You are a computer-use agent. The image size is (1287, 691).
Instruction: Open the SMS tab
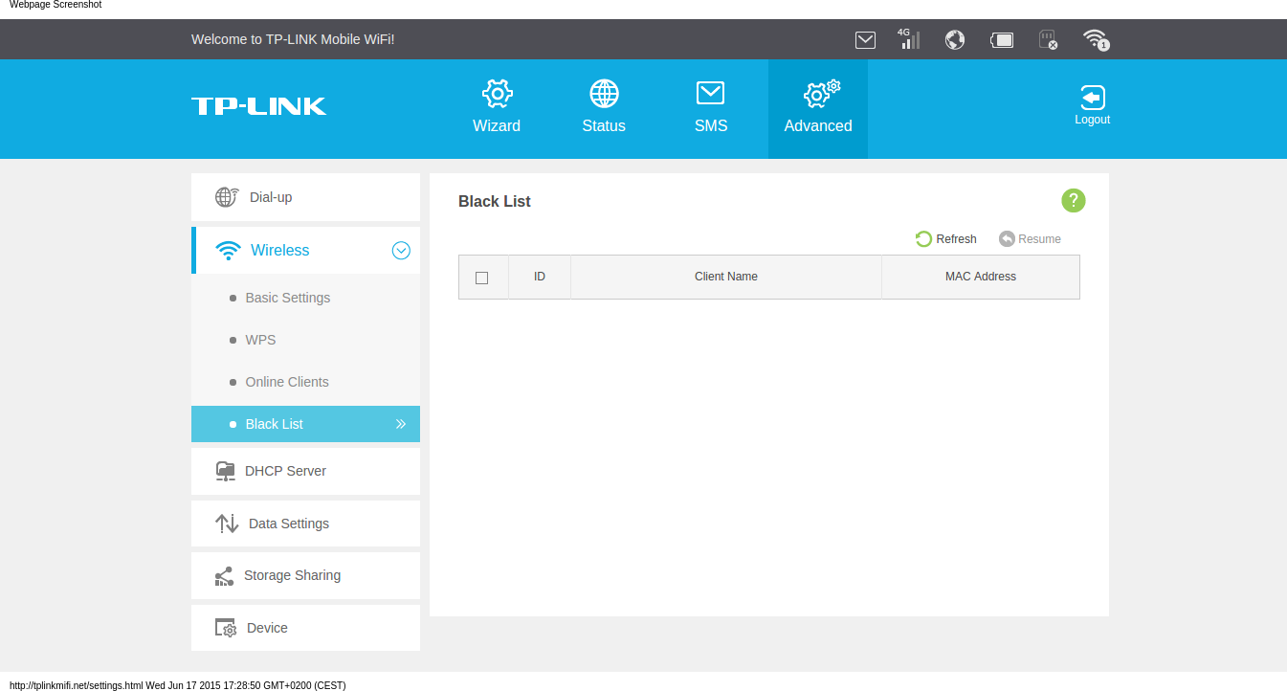click(x=711, y=107)
